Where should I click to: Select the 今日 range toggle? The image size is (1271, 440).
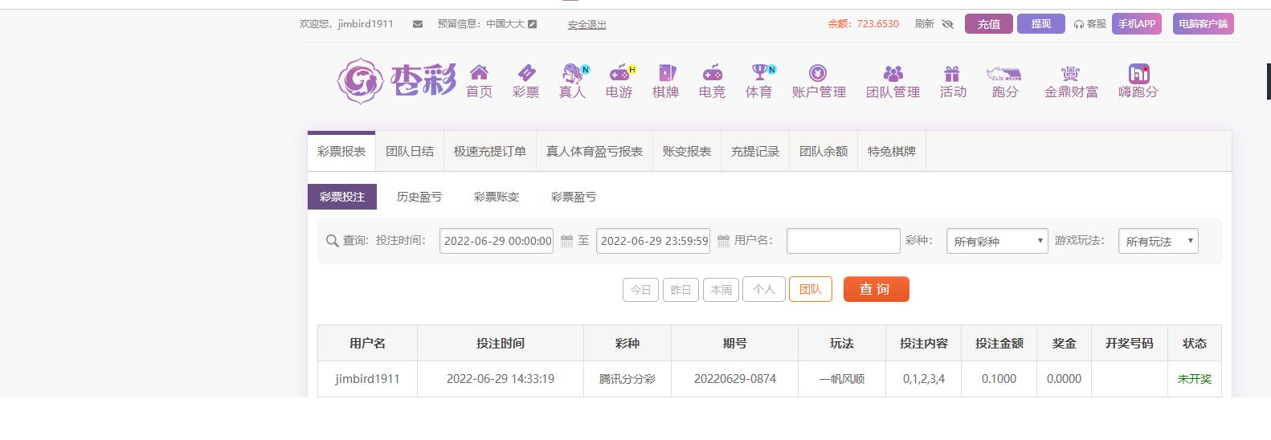coord(640,290)
